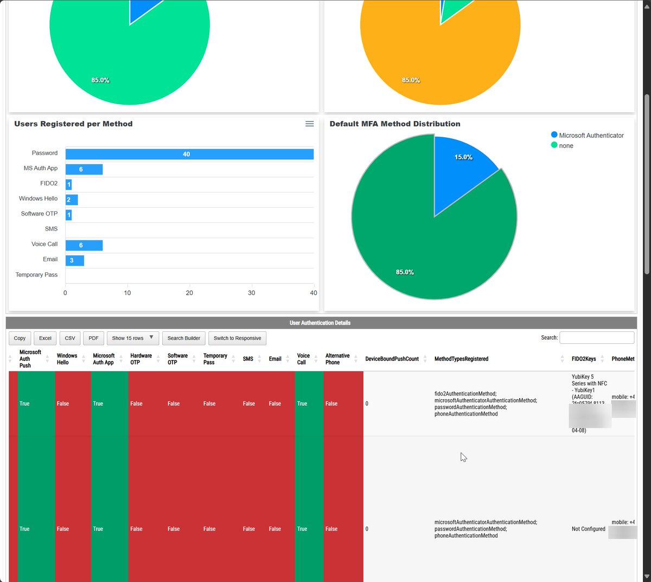The width and height of the screenshot is (651, 582).
Task: Click the 'Voice Call' axis label in chart
Action: click(x=44, y=244)
